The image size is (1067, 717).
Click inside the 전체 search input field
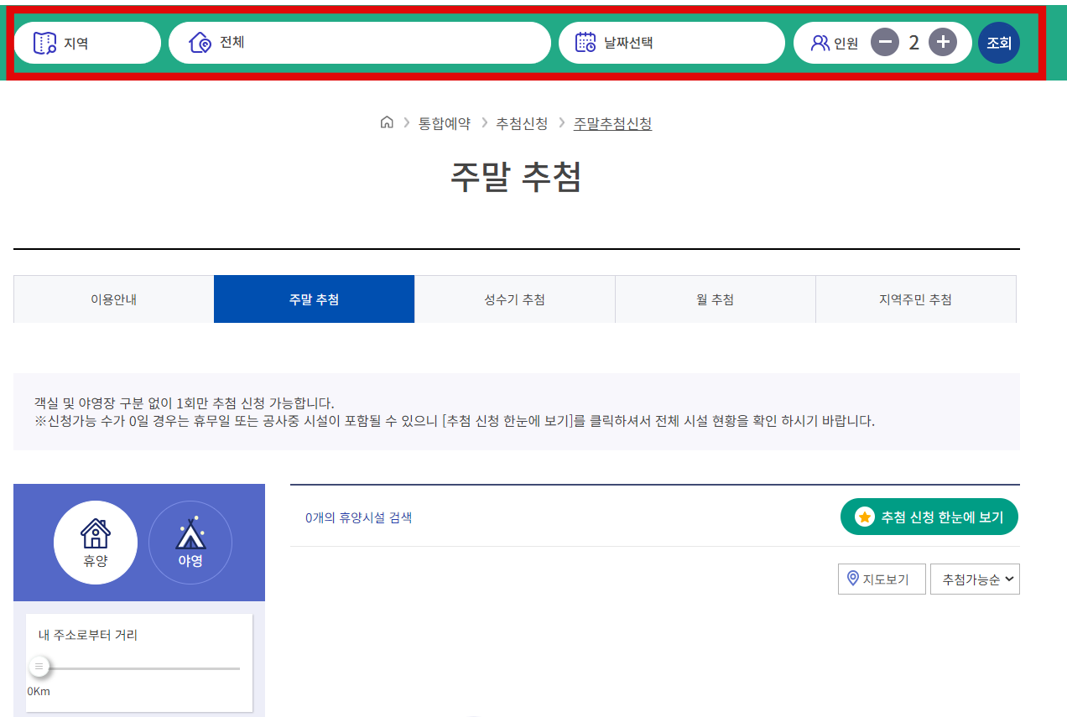(x=361, y=42)
